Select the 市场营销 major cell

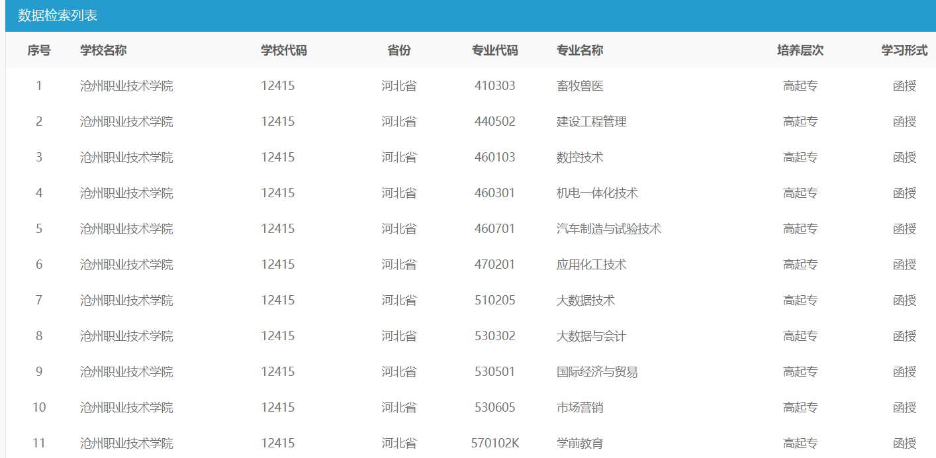(580, 408)
